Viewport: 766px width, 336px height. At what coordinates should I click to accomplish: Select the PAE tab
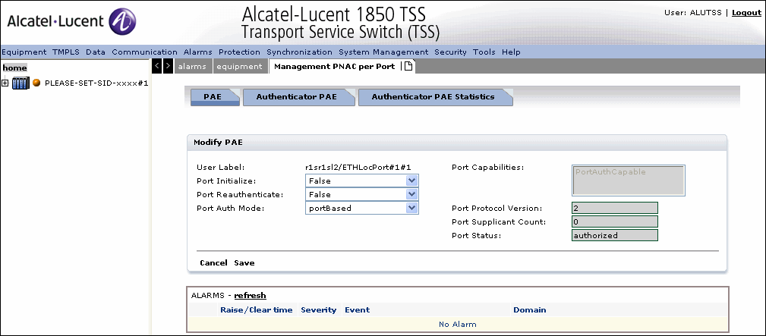(x=213, y=96)
